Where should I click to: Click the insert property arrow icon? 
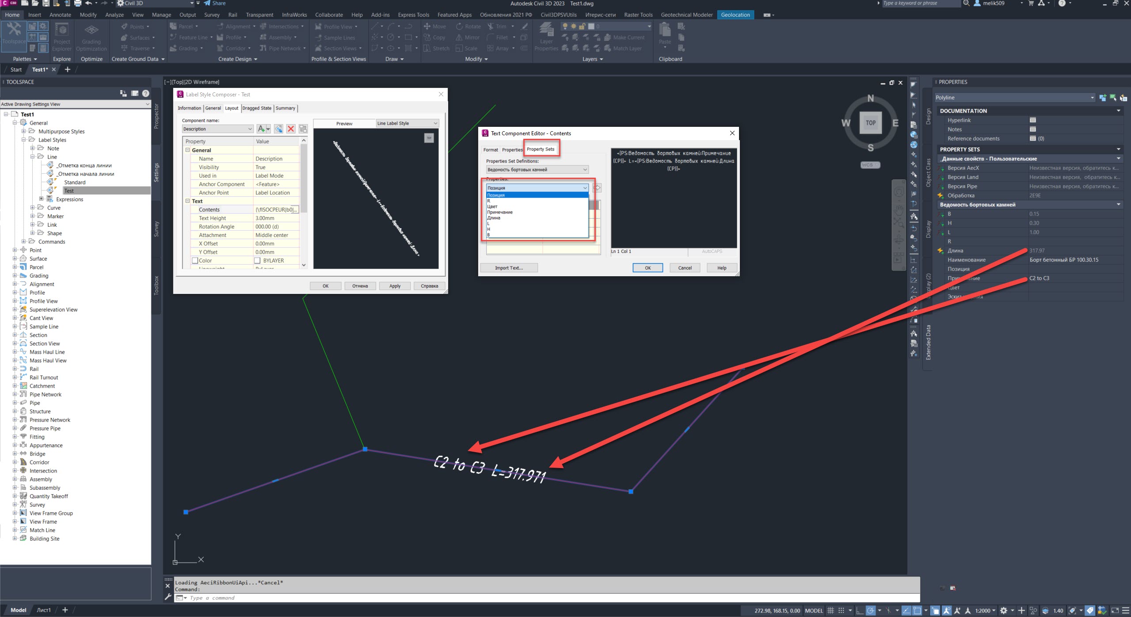click(x=597, y=188)
